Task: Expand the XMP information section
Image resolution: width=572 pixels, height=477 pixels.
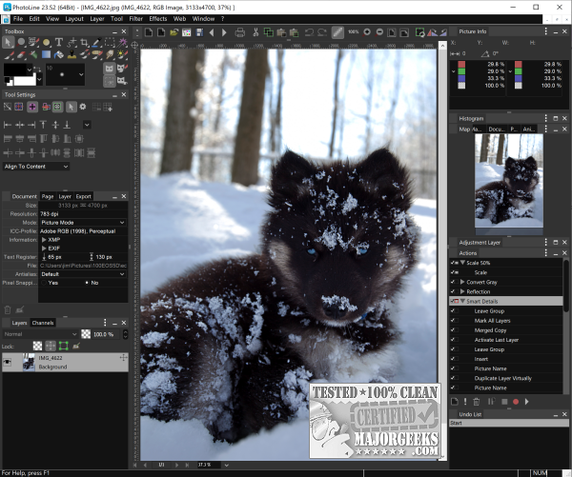Action: pos(44,239)
